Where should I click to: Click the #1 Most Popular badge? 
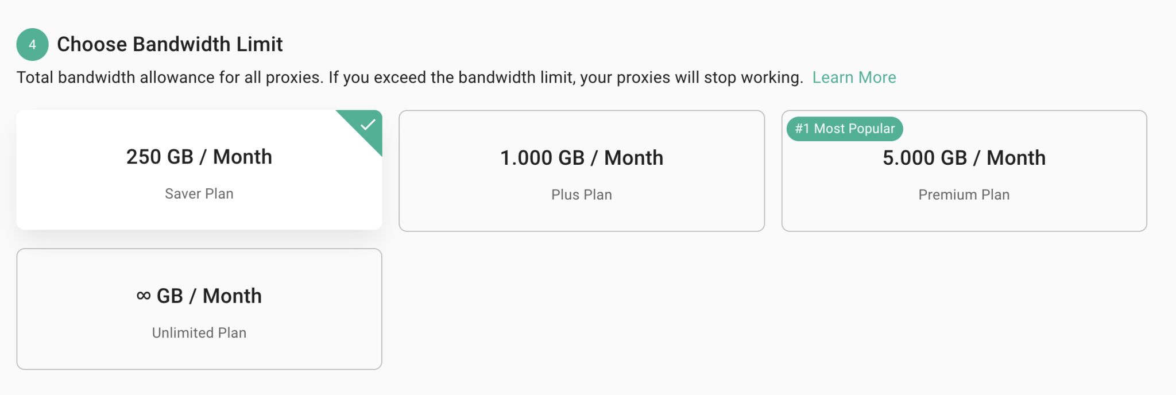point(845,129)
